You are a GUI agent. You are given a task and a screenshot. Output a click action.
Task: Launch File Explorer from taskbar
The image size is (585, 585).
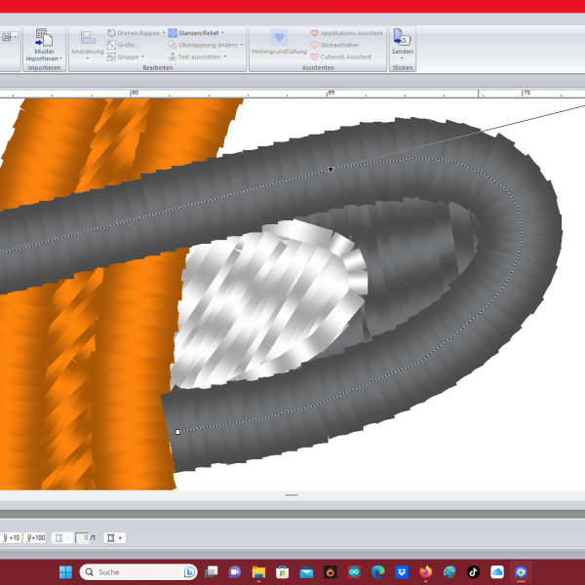258,571
